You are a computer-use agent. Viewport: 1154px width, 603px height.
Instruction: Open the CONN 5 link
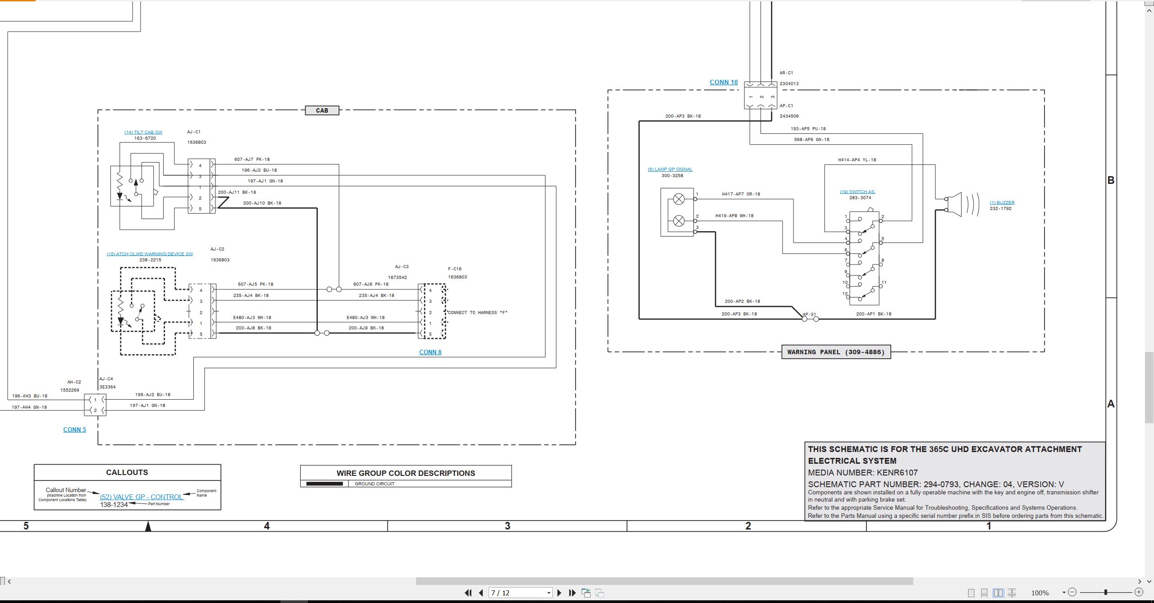74,429
